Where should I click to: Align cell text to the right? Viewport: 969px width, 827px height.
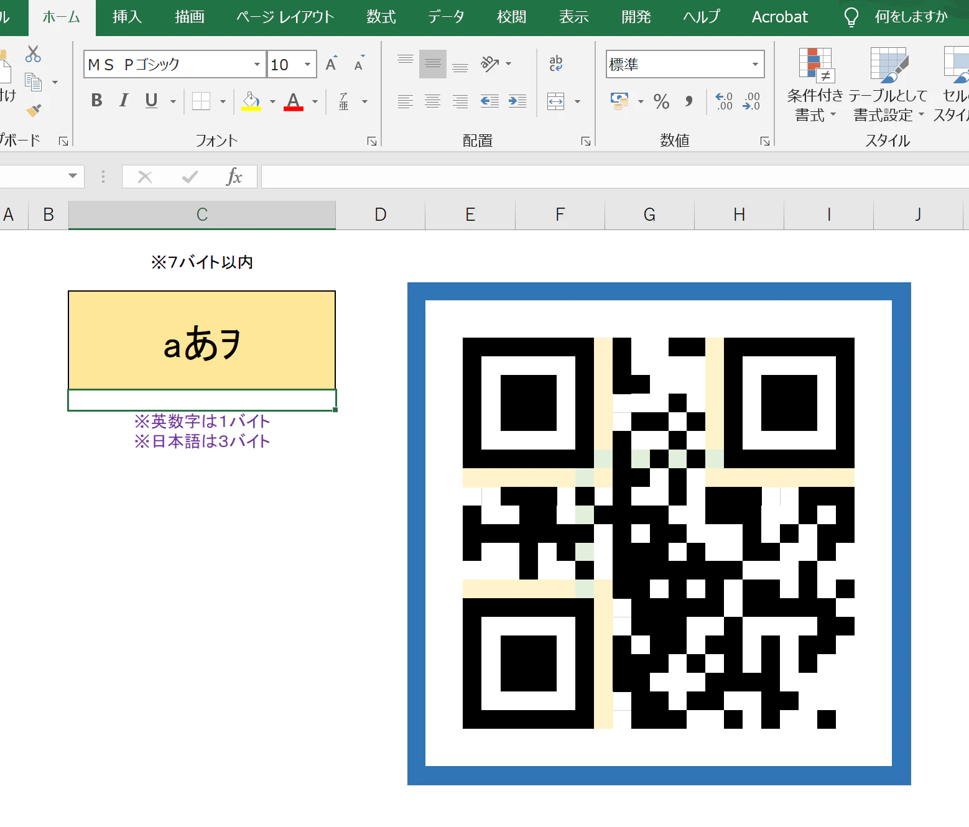pyautogui.click(x=460, y=101)
